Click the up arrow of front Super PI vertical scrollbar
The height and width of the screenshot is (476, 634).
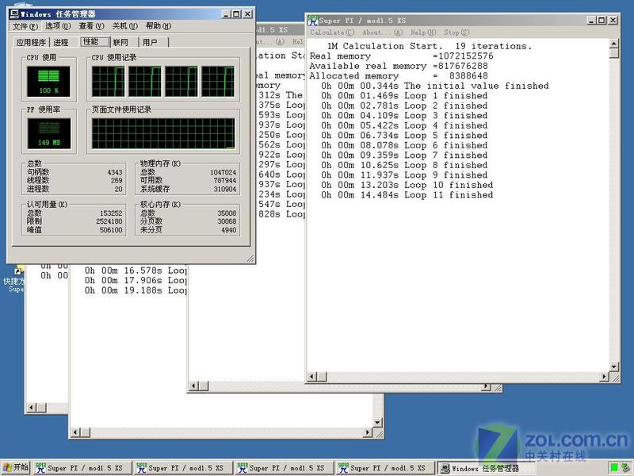614,44
